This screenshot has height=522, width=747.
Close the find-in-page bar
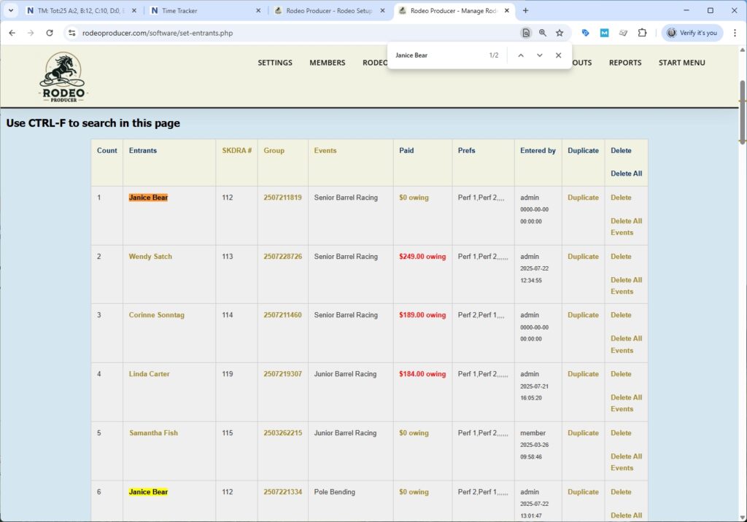558,55
